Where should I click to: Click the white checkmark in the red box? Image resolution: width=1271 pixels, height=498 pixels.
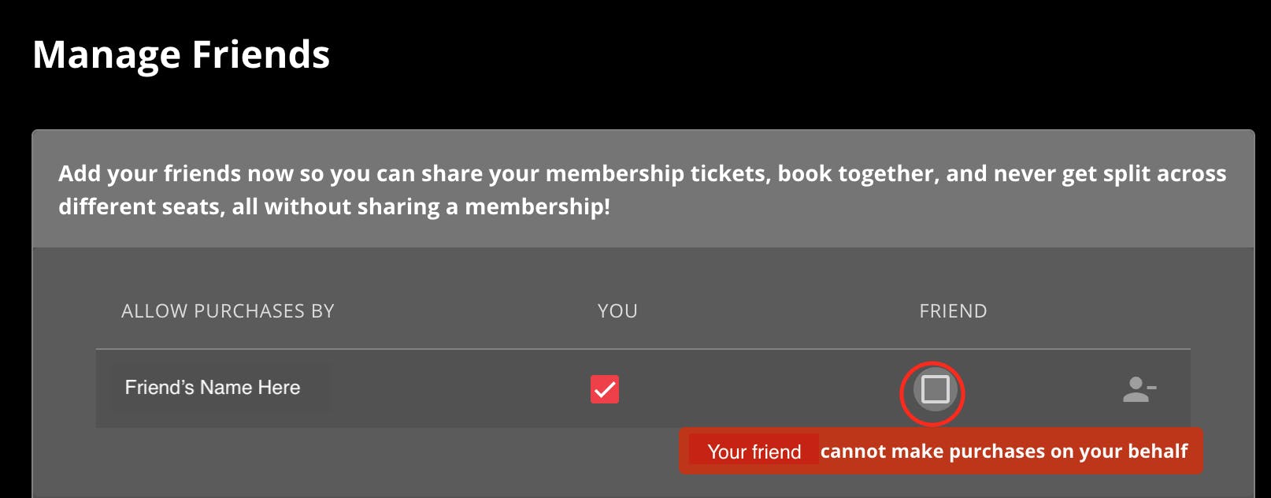point(605,389)
